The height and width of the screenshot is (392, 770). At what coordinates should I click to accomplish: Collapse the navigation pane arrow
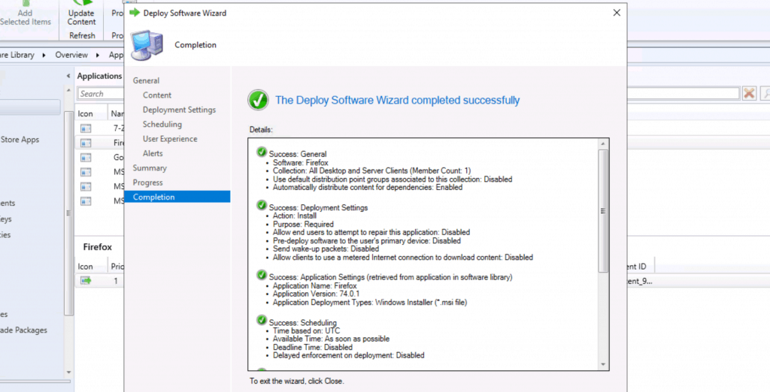click(x=68, y=76)
